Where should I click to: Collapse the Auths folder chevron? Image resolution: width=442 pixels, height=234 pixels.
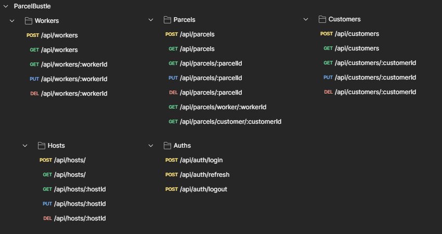pos(151,146)
